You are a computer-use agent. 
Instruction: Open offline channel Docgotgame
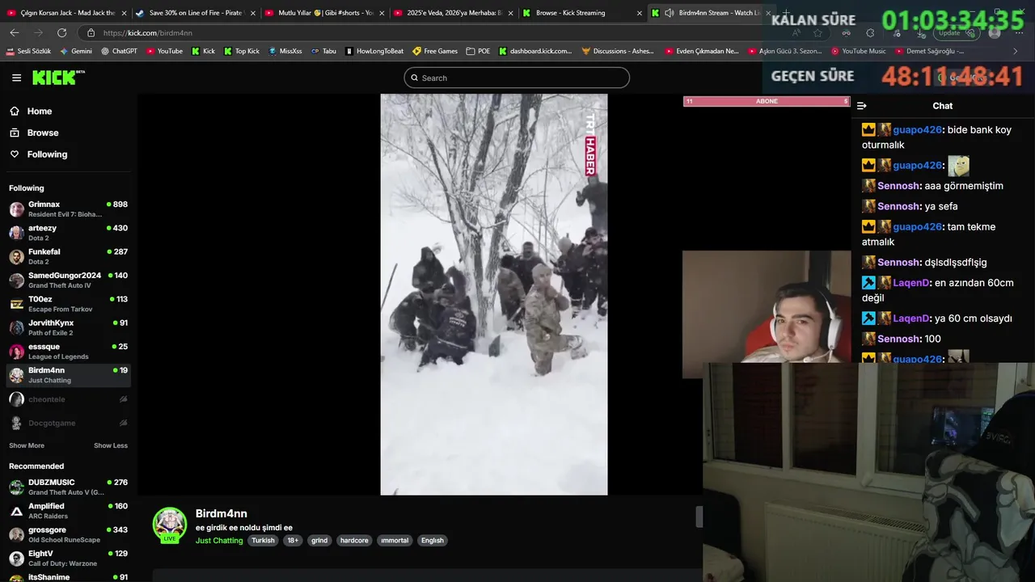tap(68, 423)
